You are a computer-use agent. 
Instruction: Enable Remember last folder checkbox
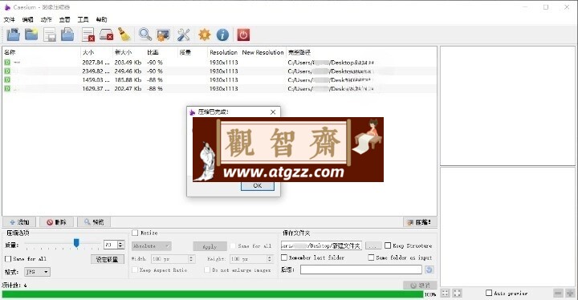284,257
